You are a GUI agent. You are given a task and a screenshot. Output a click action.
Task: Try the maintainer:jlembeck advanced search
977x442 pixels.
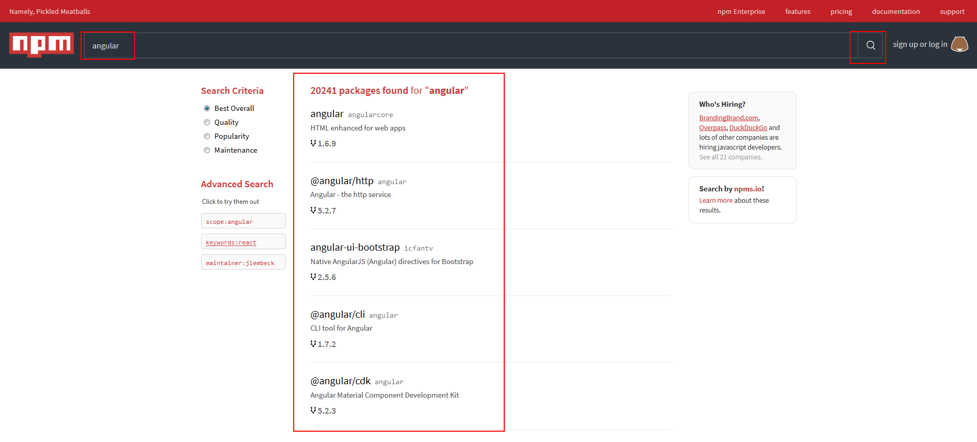244,263
